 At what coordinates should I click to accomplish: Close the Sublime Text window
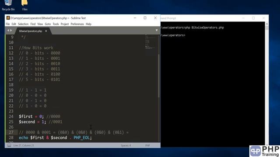(x=155, y=18)
